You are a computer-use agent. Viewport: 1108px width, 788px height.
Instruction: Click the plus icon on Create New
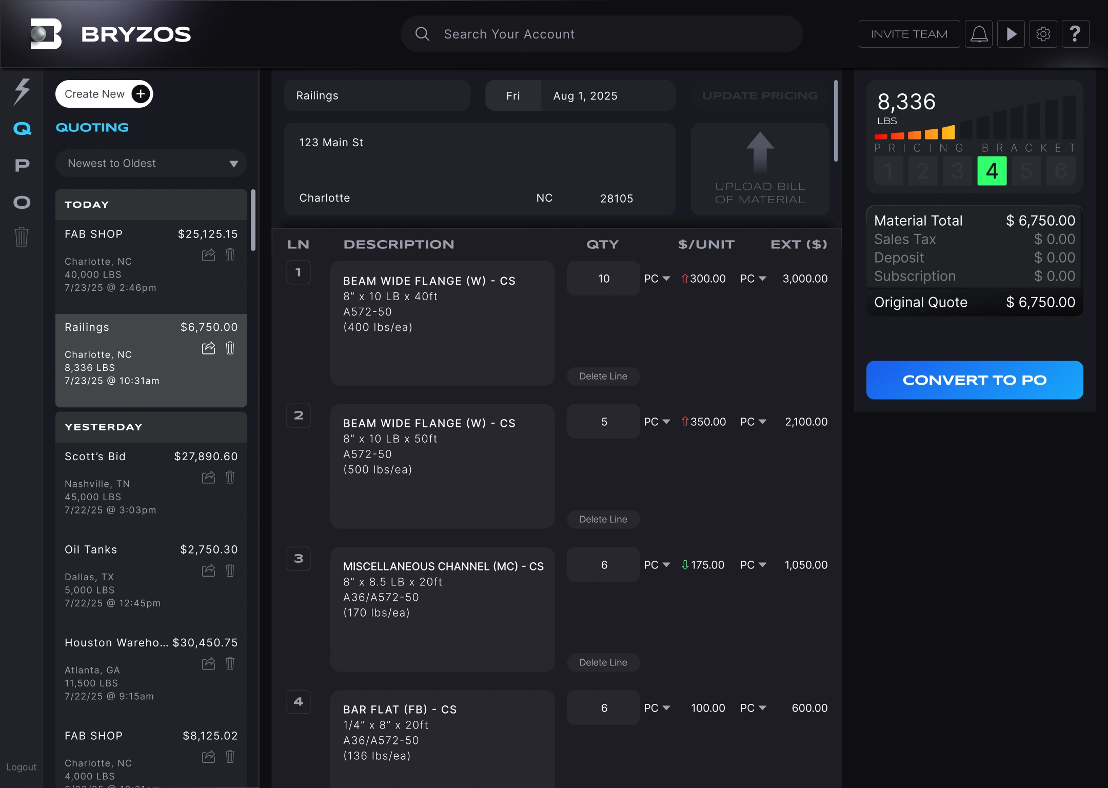coord(141,94)
